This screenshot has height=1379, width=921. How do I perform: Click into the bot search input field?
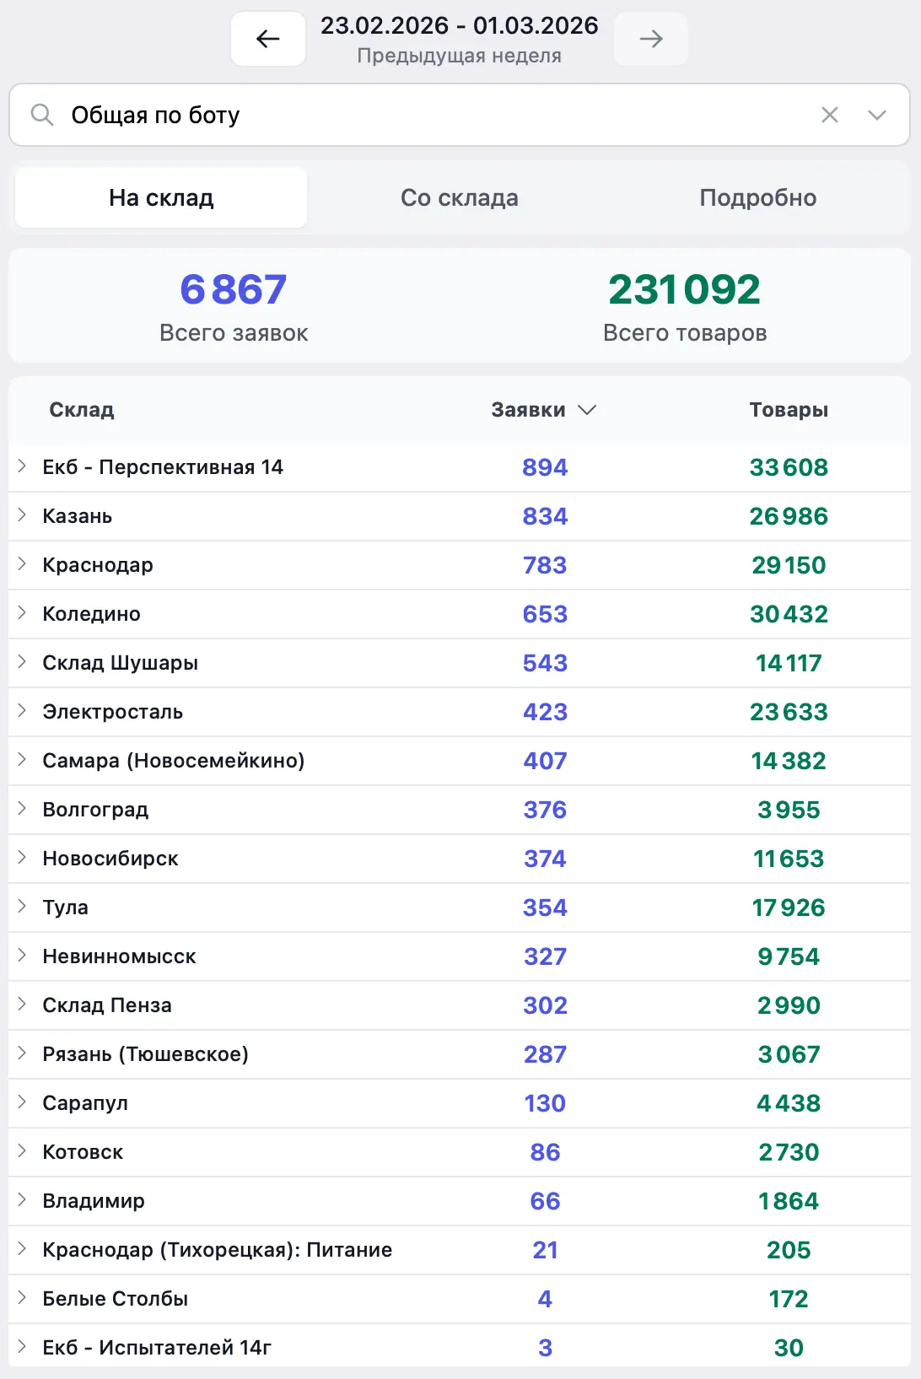pyautogui.click(x=422, y=115)
